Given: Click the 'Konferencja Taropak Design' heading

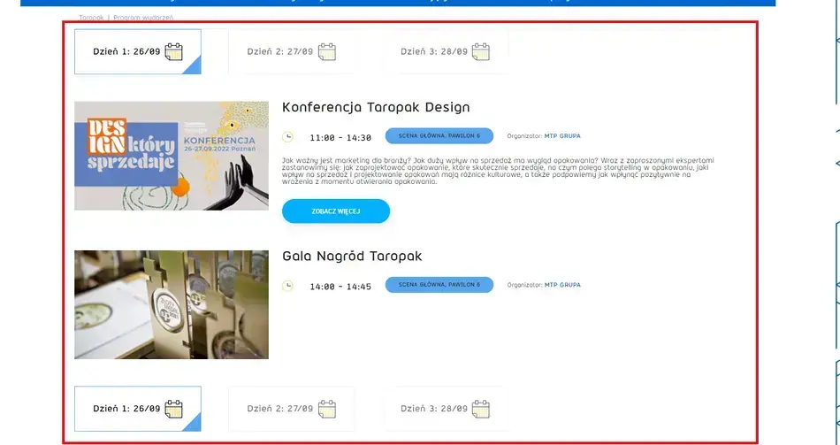Looking at the screenshot, I should pos(376,107).
